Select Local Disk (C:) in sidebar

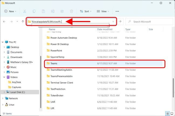[x=20, y=92]
